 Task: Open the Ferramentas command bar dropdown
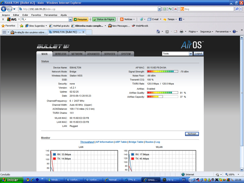[223, 32]
